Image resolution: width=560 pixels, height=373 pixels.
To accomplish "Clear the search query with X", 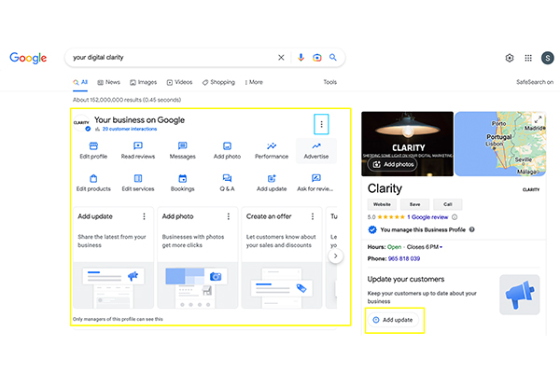I will point(281,57).
